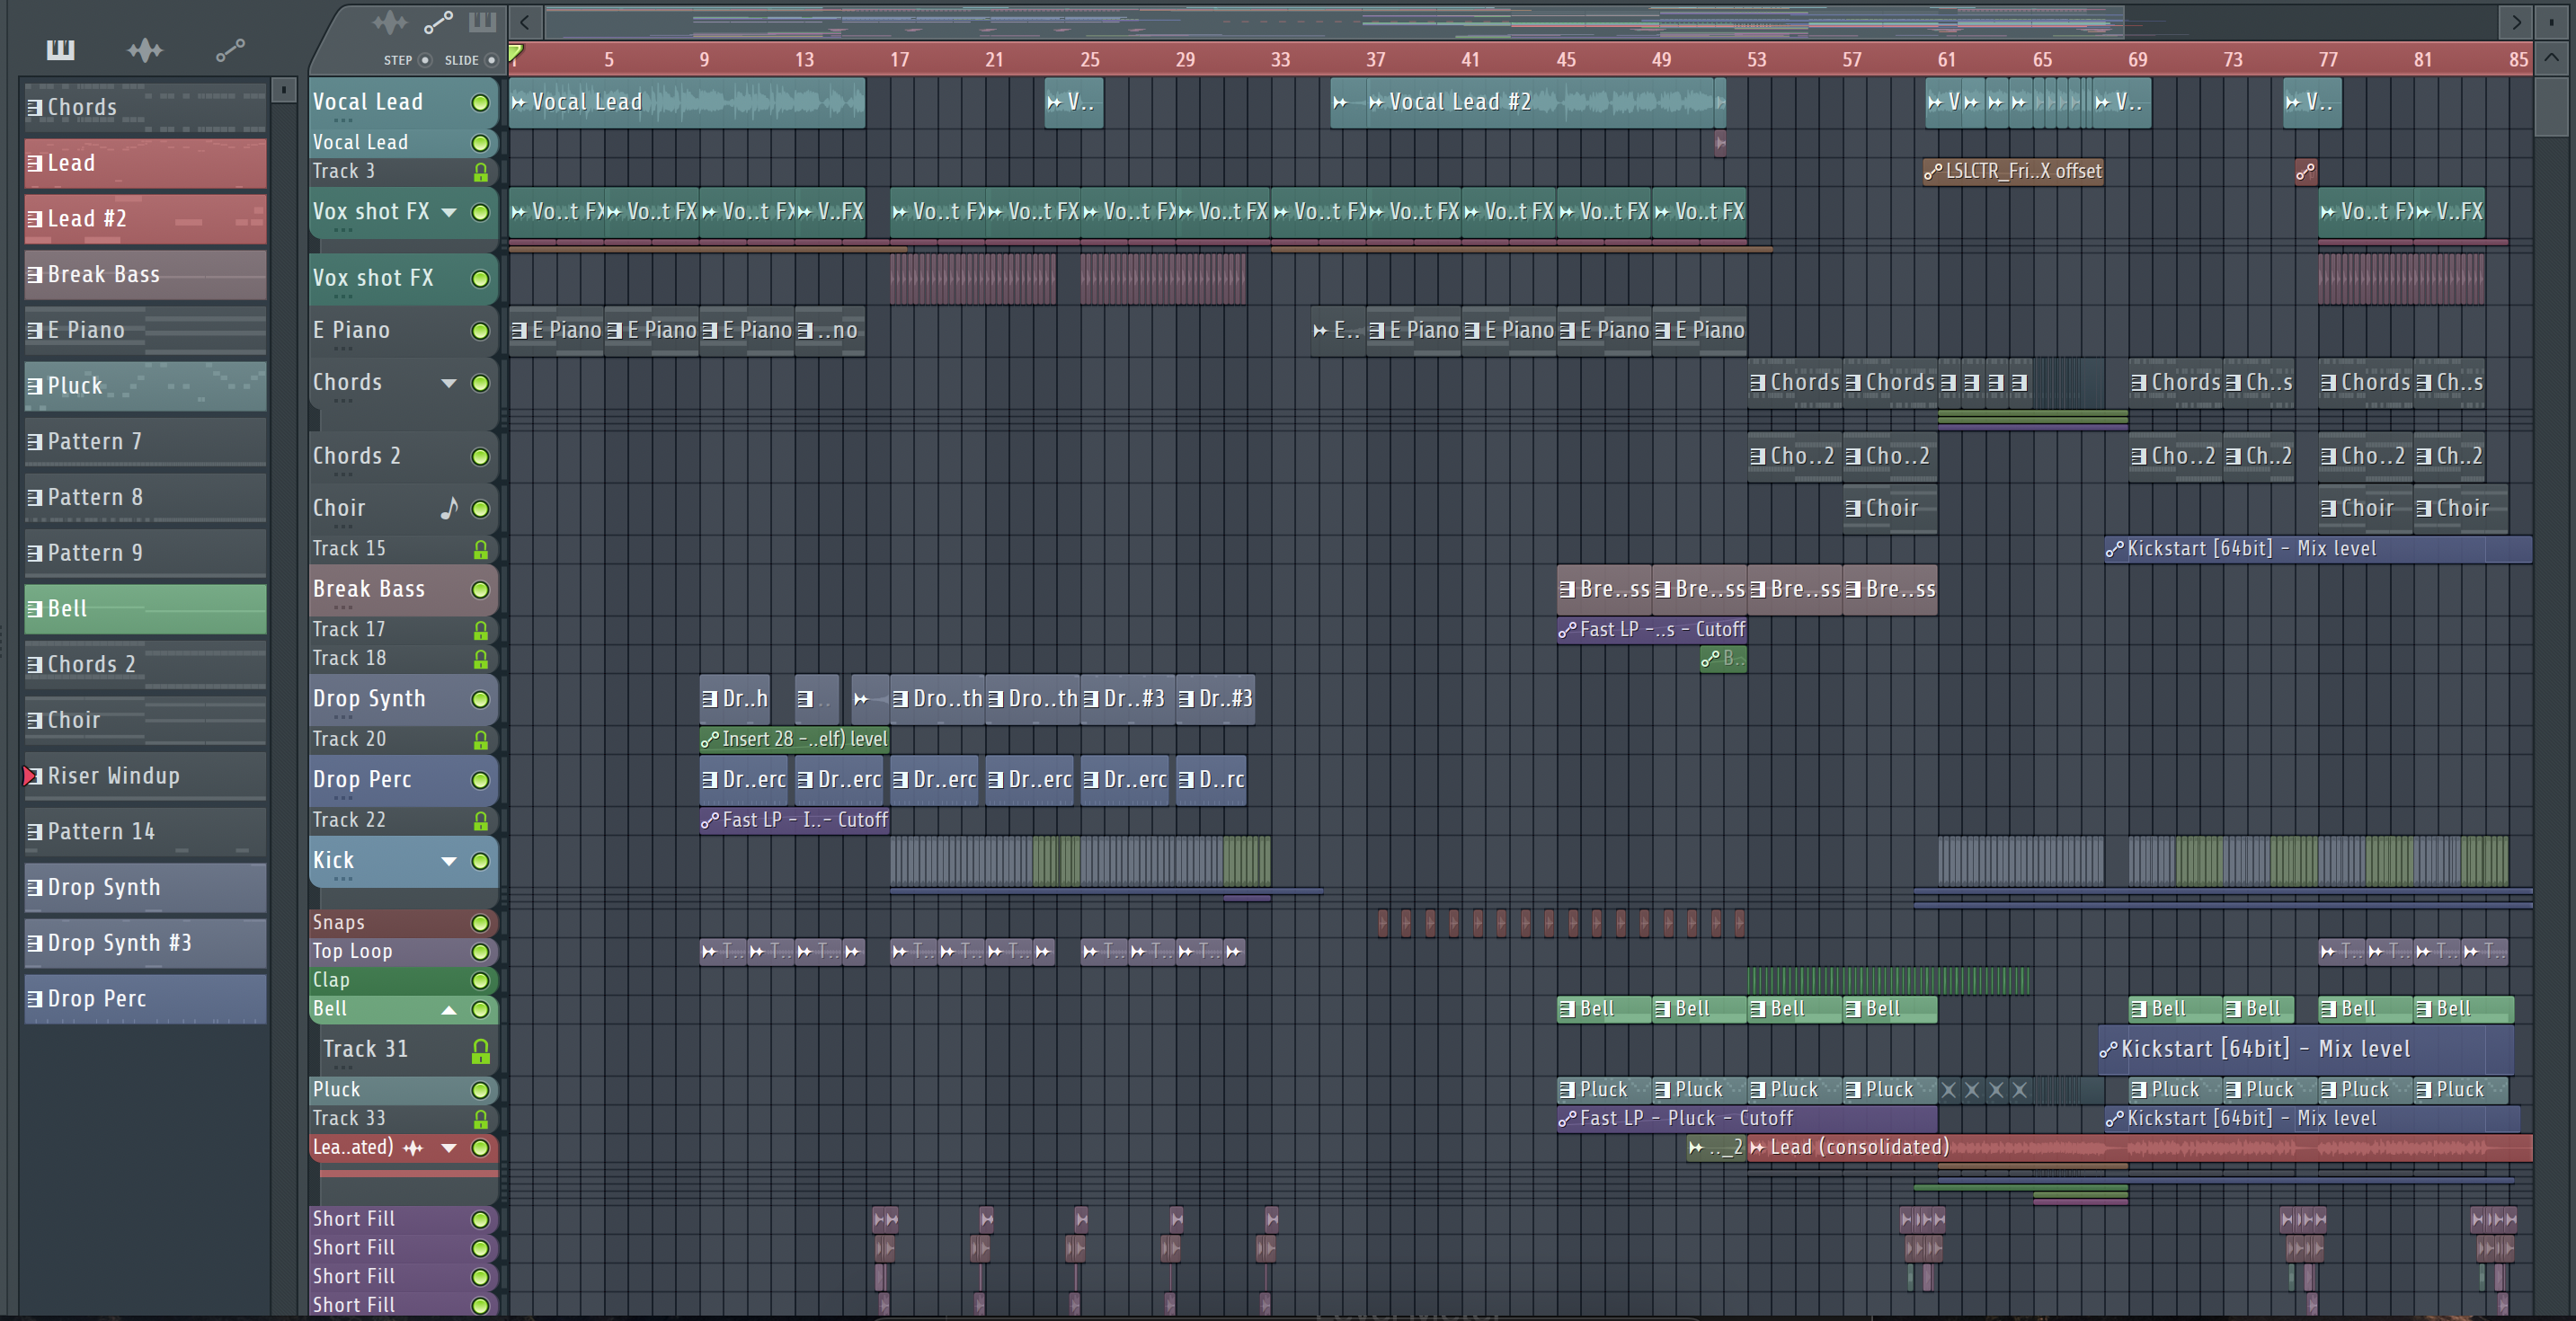Click the lock icon on Track 15

[480, 549]
